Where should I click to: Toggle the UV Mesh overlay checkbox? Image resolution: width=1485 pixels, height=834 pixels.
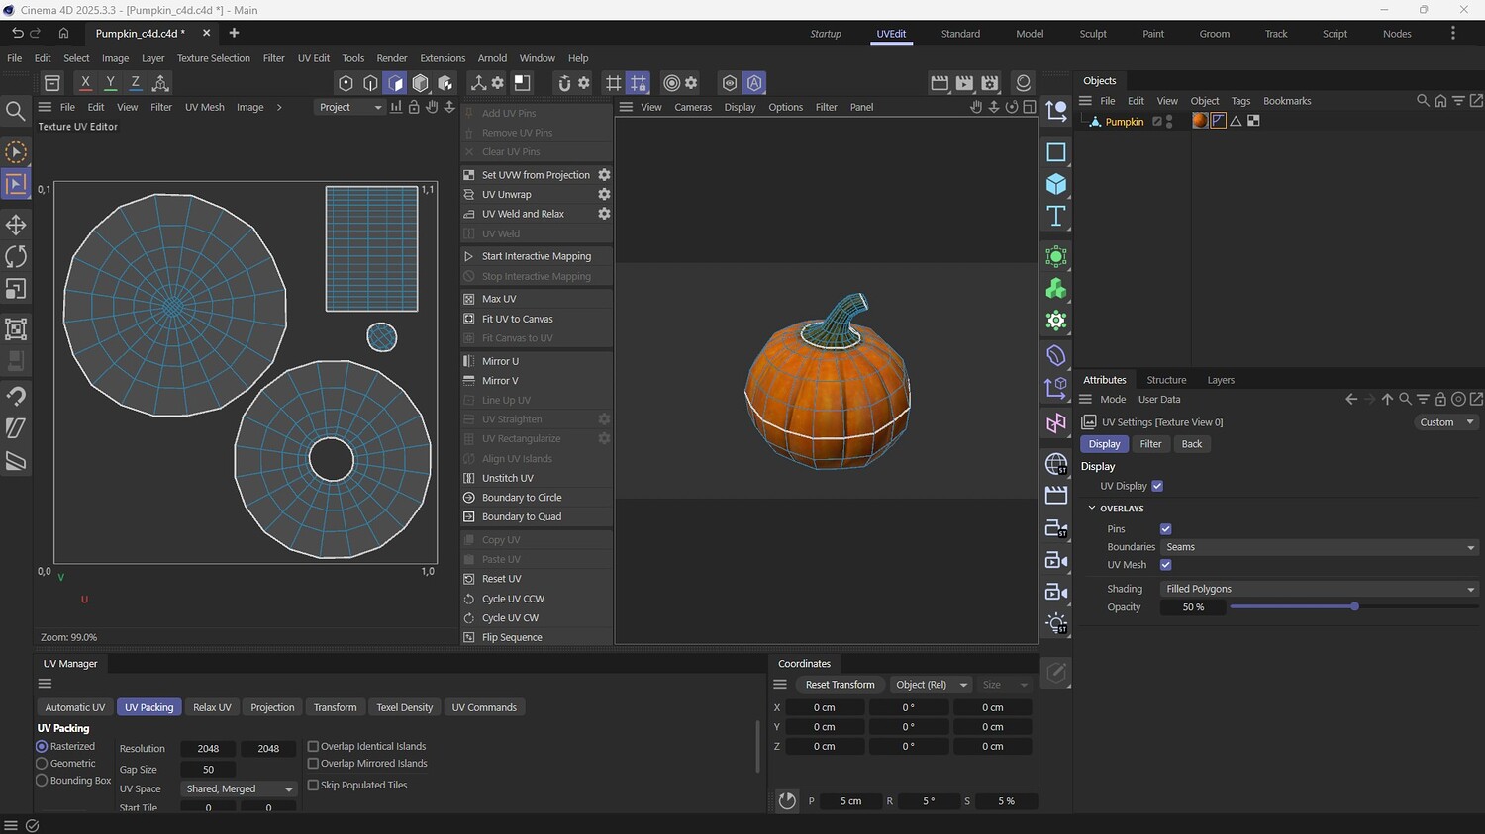point(1165,565)
